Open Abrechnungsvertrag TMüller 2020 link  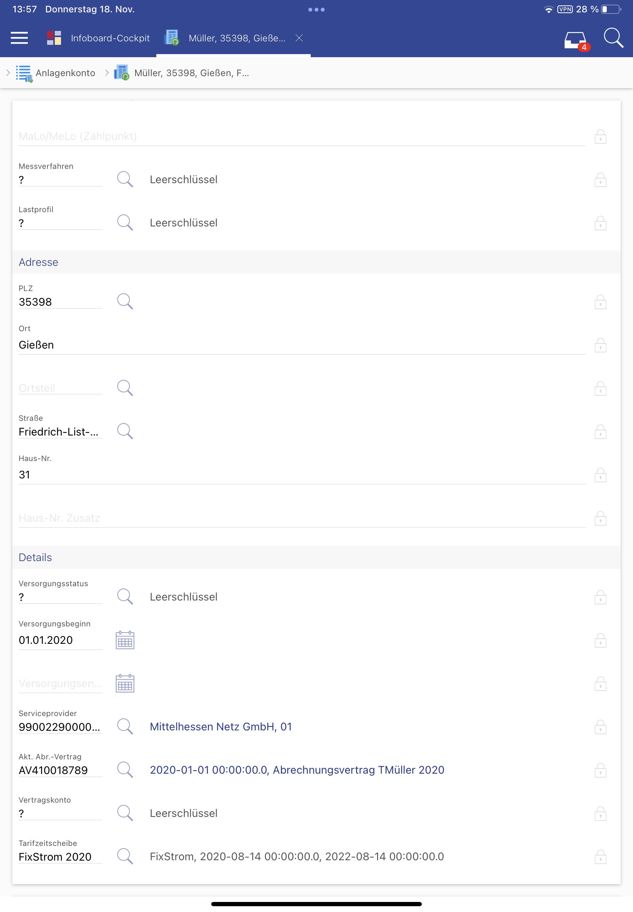point(297,770)
